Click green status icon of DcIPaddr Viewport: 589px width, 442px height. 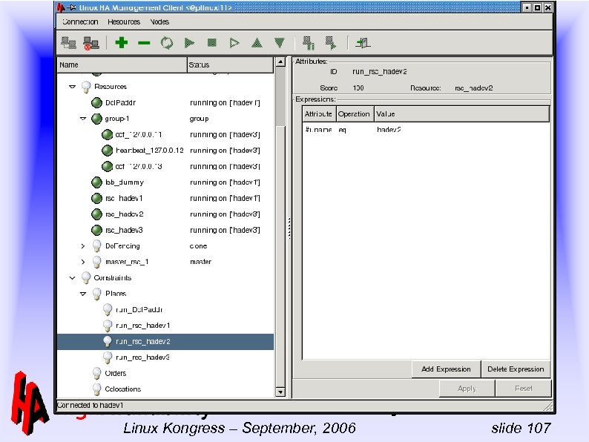tap(96, 102)
